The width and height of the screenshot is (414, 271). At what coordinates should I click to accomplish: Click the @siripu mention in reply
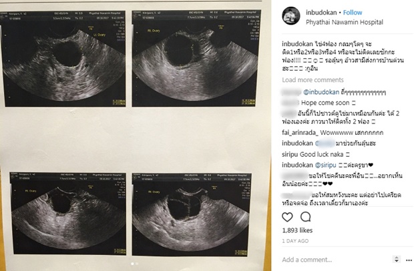point(325,165)
